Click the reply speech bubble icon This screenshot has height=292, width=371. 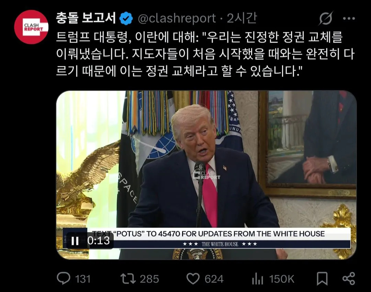click(x=64, y=278)
